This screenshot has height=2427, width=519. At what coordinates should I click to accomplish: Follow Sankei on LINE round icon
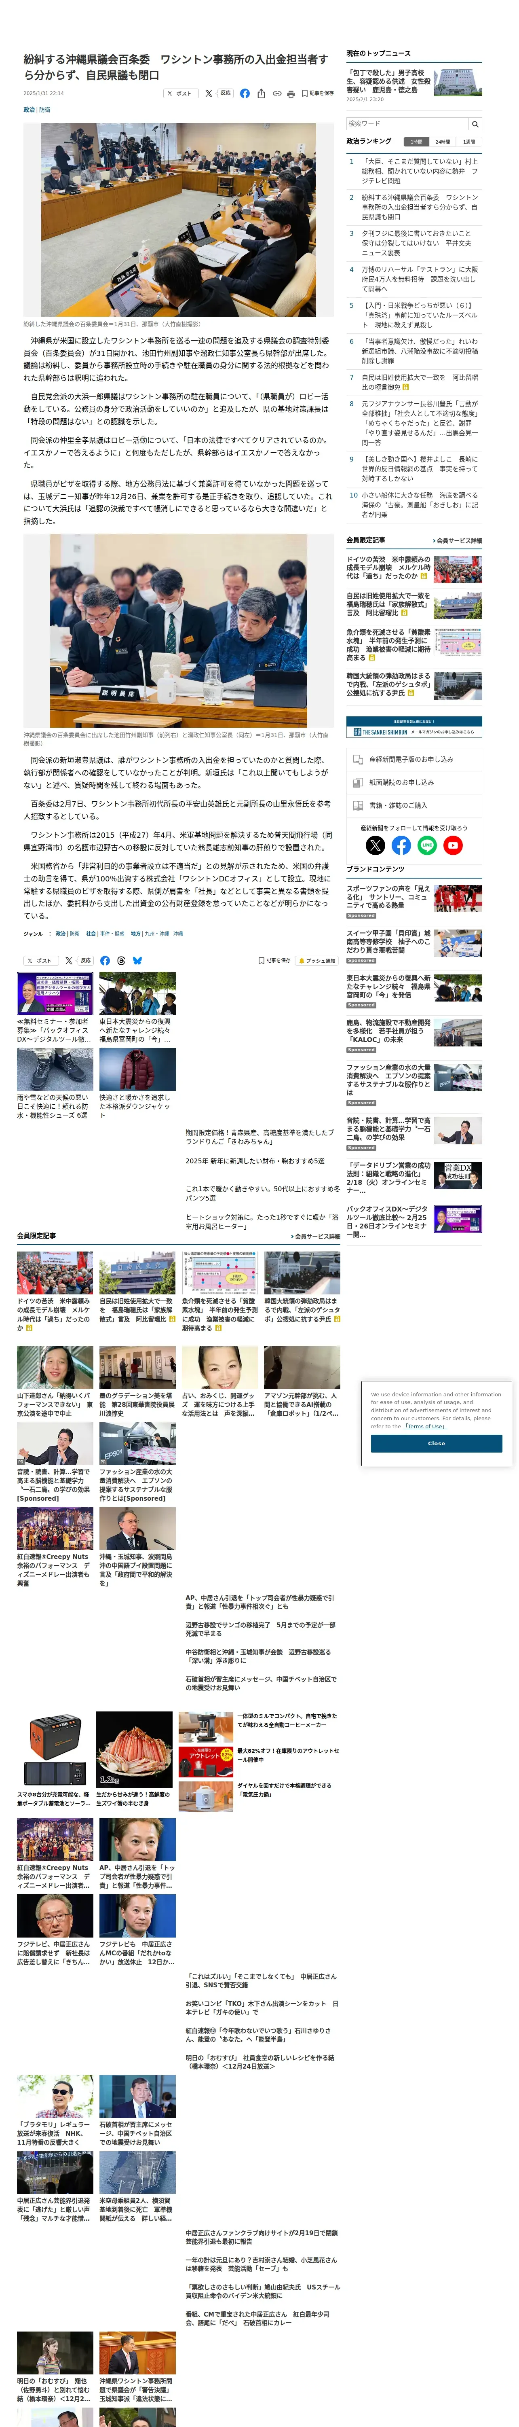[x=427, y=845]
